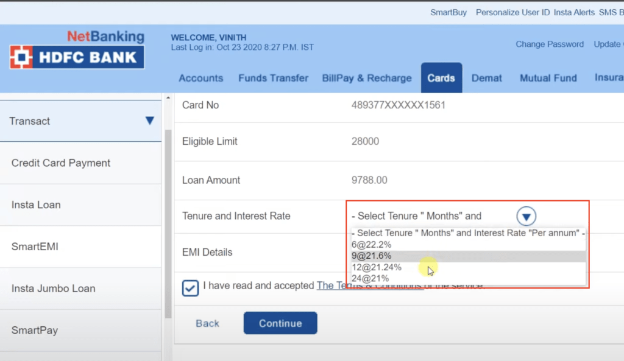
Task: Click the EMI Details label
Action: pyautogui.click(x=207, y=252)
